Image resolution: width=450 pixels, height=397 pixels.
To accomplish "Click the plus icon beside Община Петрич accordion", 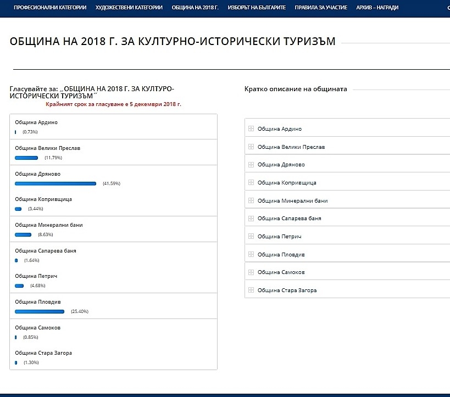I will click(251, 237).
